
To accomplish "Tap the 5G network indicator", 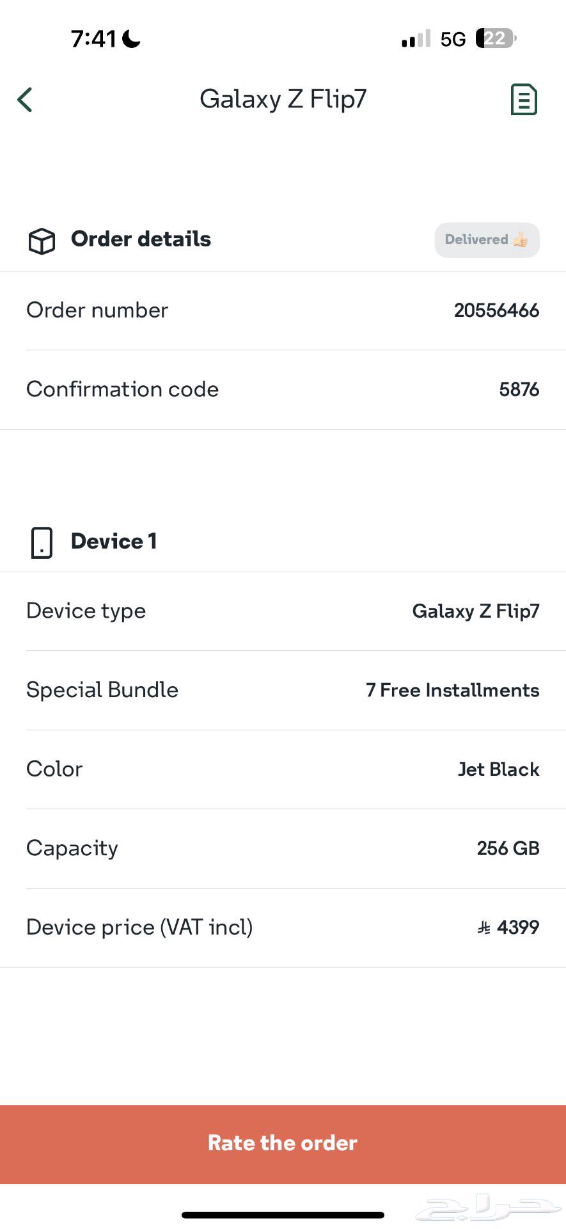I will coord(452,38).
